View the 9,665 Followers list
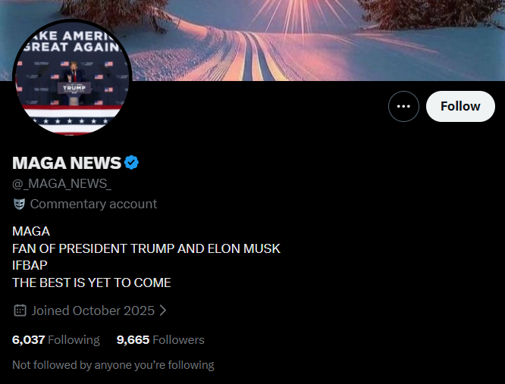Screen dimensions: 505x384 (161, 339)
